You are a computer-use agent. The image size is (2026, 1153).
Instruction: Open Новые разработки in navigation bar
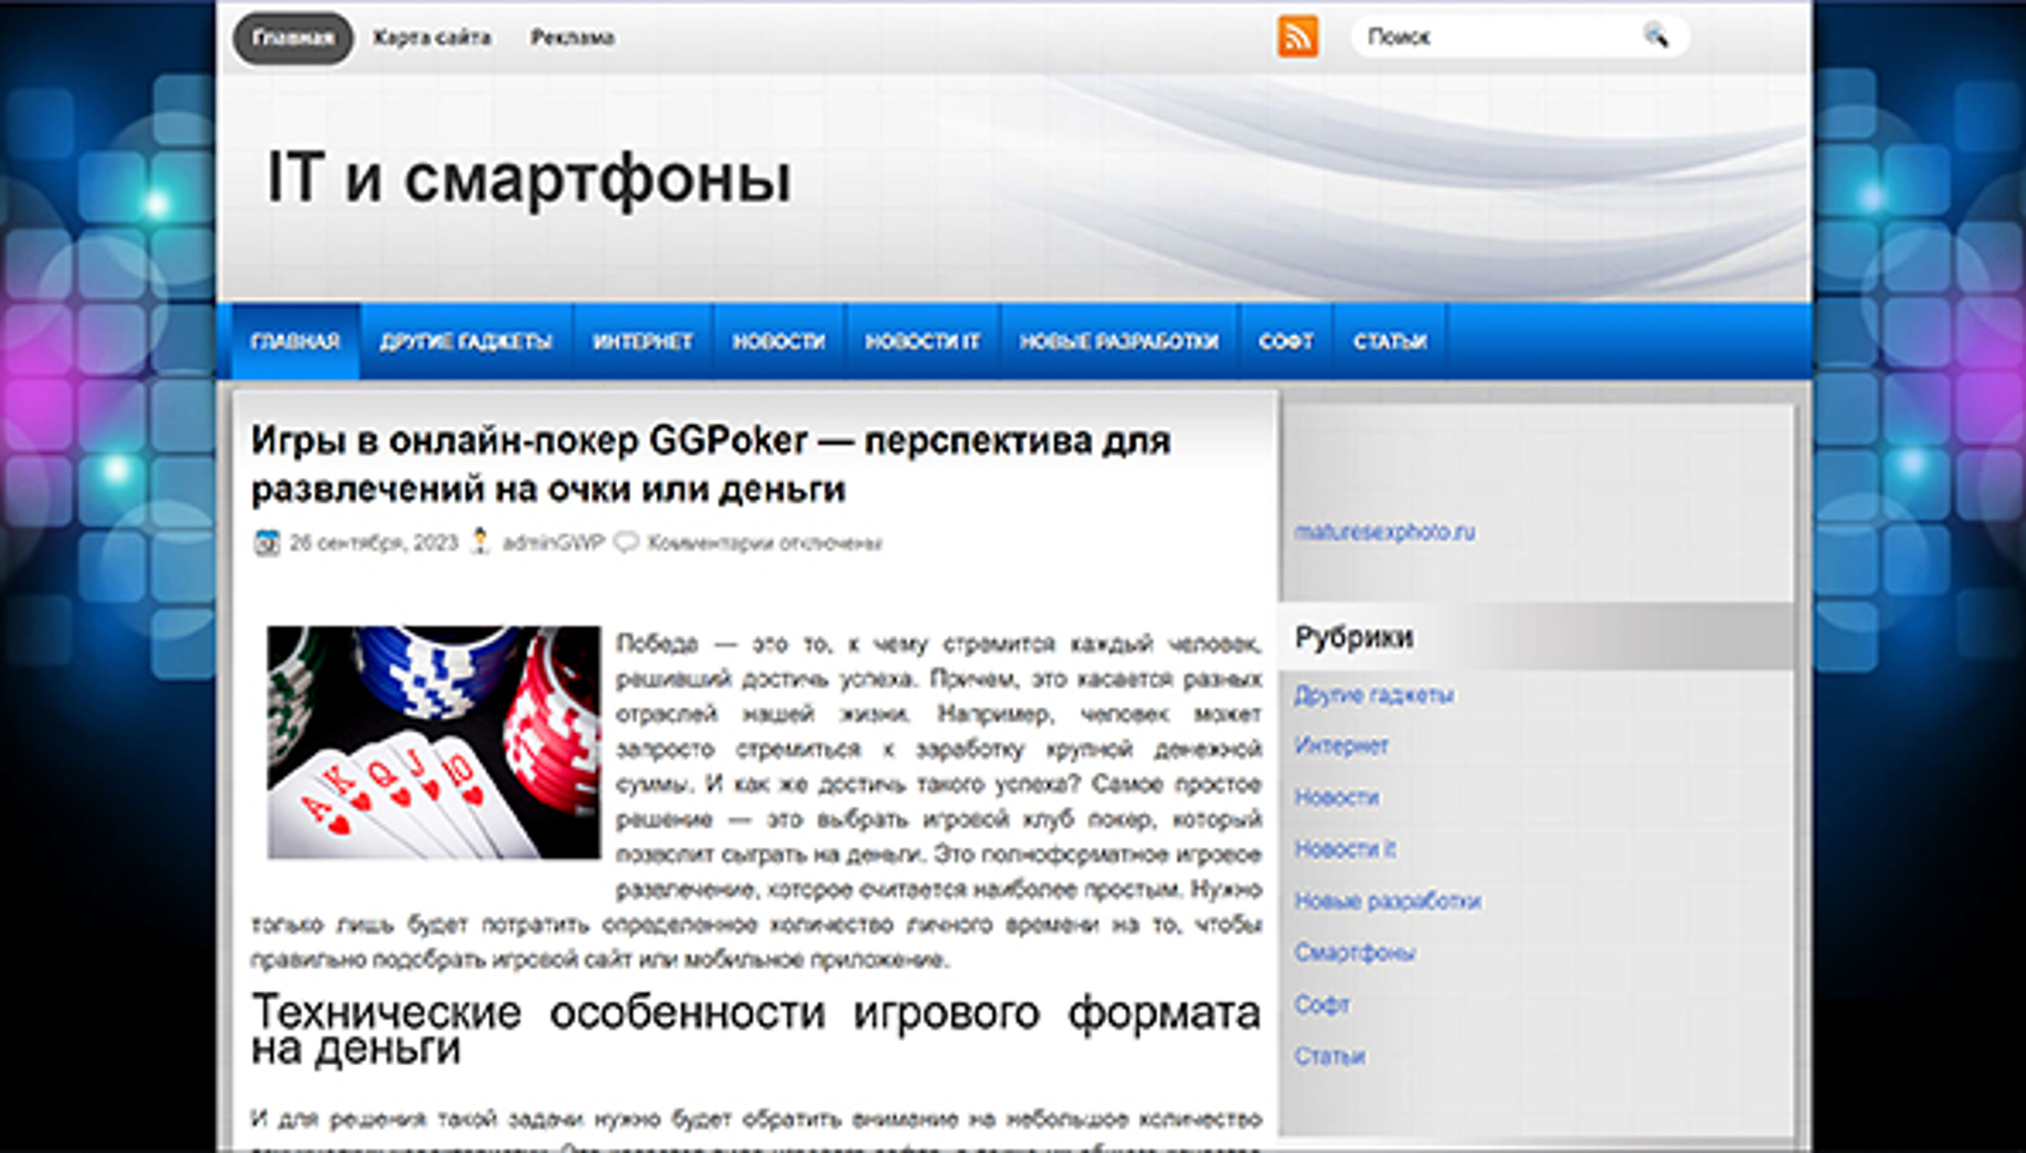tap(1119, 341)
